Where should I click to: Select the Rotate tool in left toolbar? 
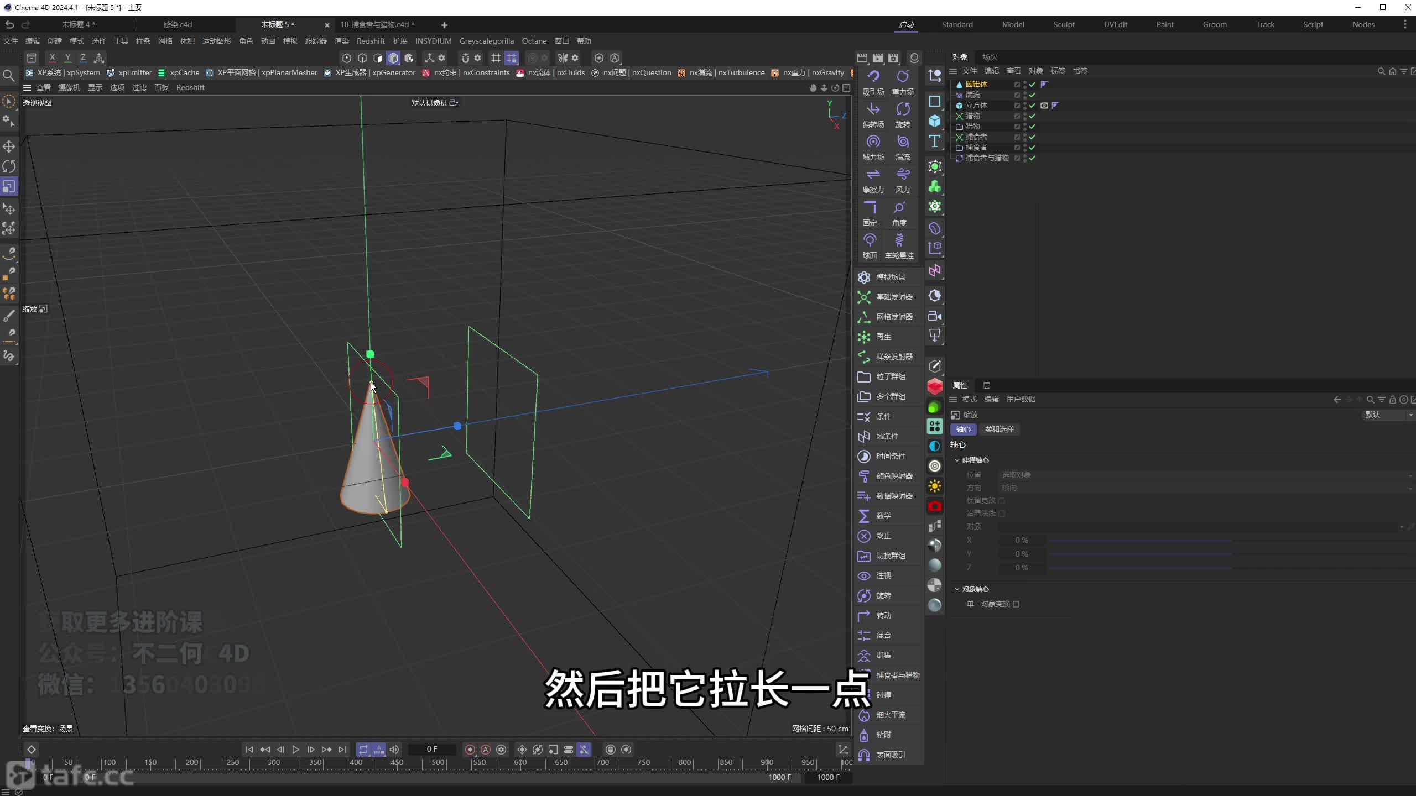coord(9,166)
